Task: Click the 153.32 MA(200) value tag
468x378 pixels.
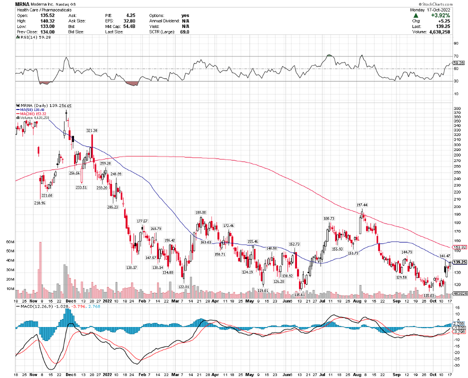Action: coord(459,247)
